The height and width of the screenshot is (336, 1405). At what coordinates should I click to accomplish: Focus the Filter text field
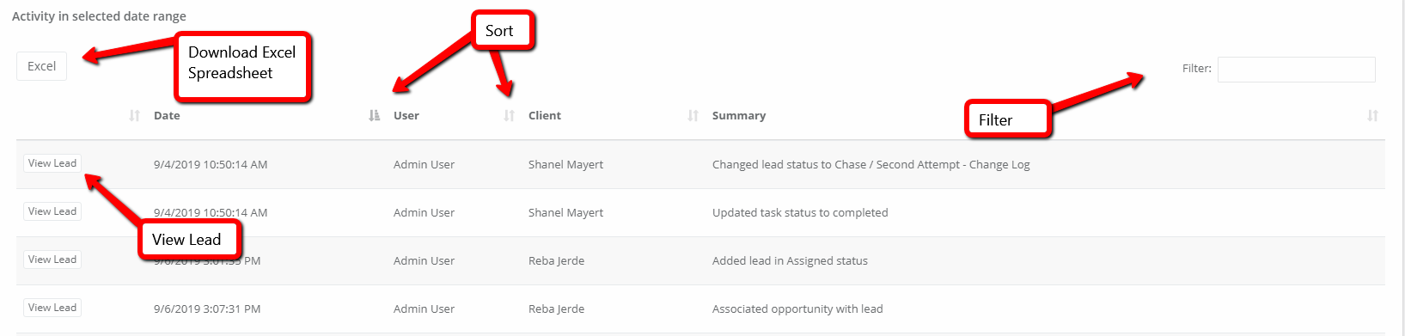[x=1296, y=70]
